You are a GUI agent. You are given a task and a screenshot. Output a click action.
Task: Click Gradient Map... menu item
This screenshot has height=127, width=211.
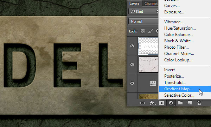pos(185,89)
